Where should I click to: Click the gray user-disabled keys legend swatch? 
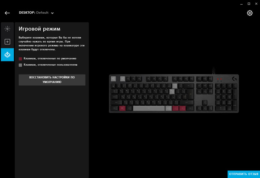pyautogui.click(x=20, y=65)
